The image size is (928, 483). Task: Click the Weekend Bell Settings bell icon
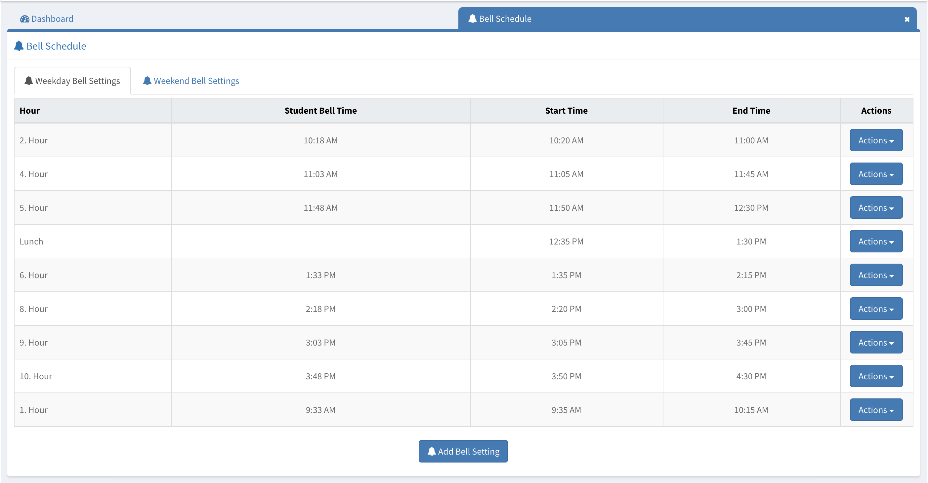click(147, 81)
